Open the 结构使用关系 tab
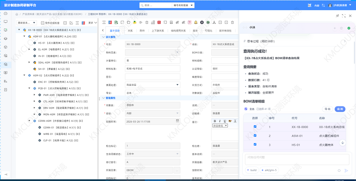Screen dimensions: 356x181 [178, 31]
